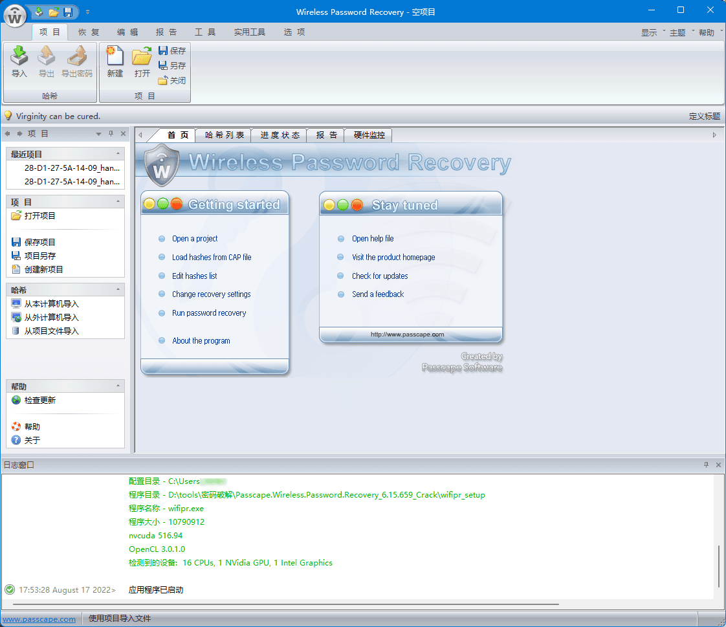
Task: Open the 哈希列表 document tab
Action: tap(224, 135)
